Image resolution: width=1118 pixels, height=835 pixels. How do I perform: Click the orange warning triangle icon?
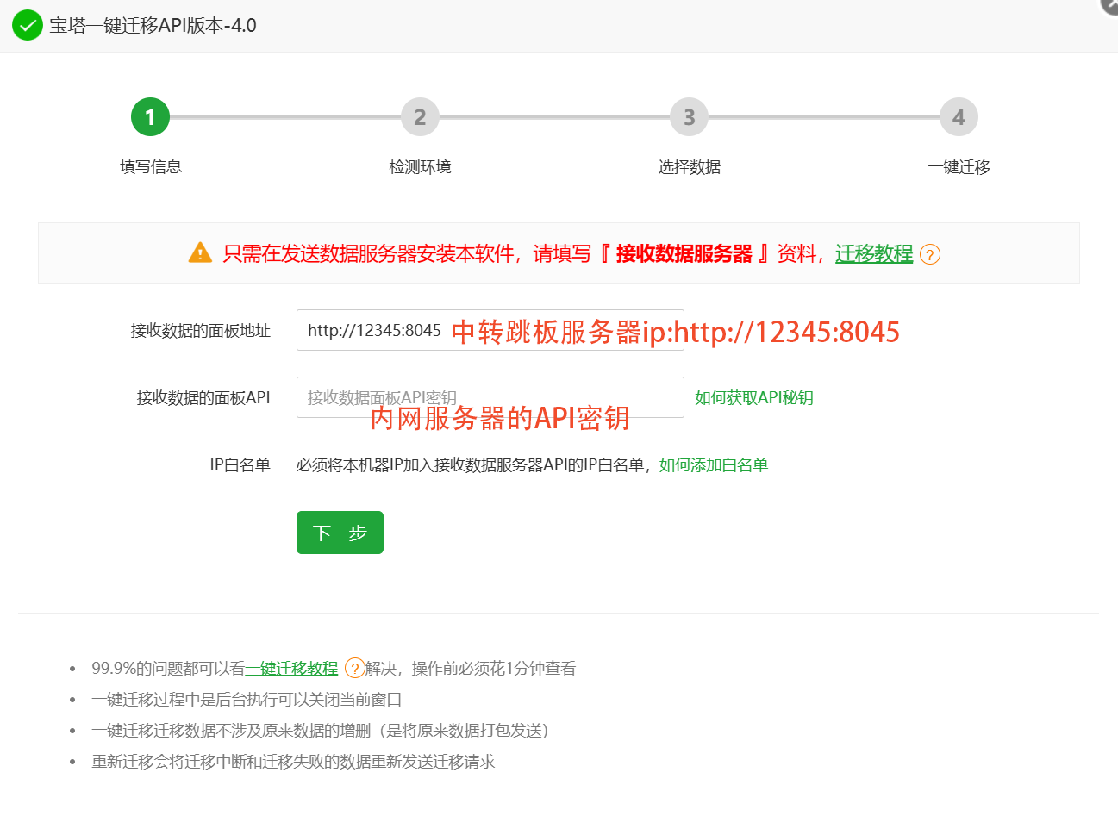coord(200,252)
